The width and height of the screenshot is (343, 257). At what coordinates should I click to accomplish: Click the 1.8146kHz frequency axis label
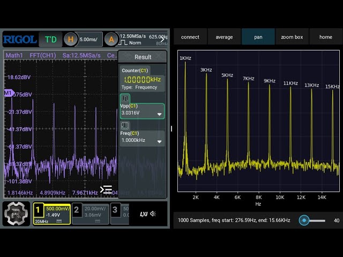click(x=20, y=193)
